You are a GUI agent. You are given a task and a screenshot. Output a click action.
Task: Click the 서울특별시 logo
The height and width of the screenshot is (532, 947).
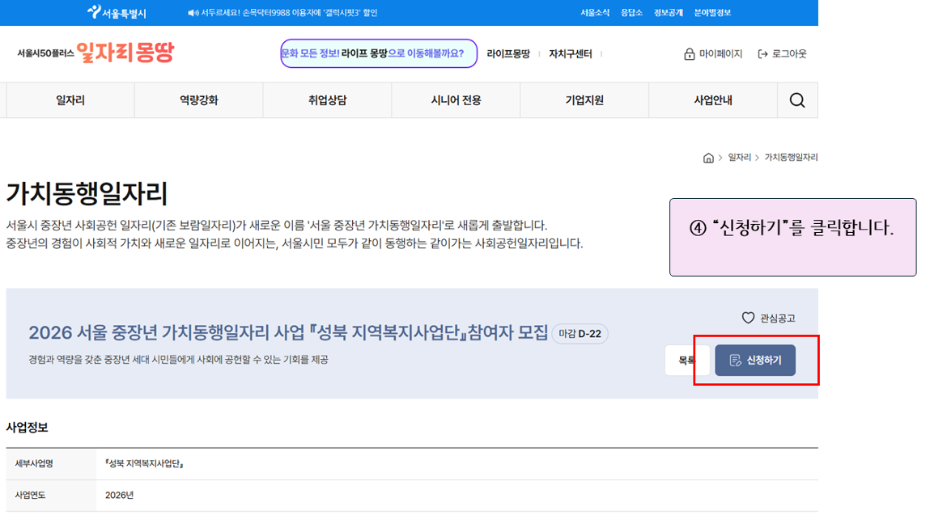117,13
